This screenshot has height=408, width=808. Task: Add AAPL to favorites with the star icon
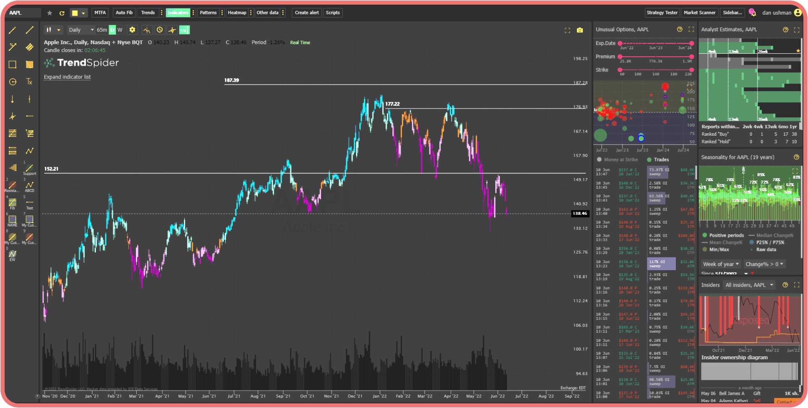[x=50, y=13]
